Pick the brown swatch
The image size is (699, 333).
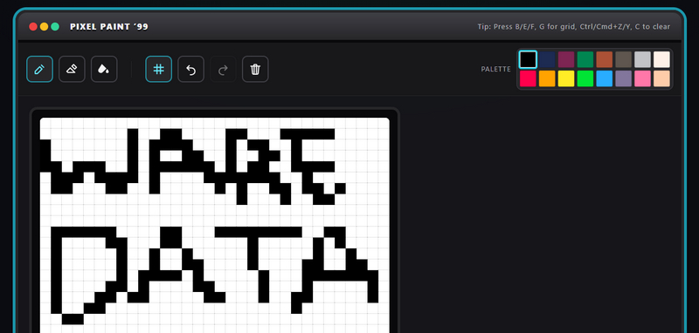click(605, 59)
